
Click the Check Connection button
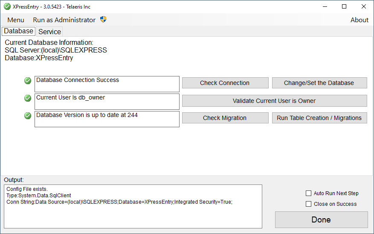click(x=225, y=83)
